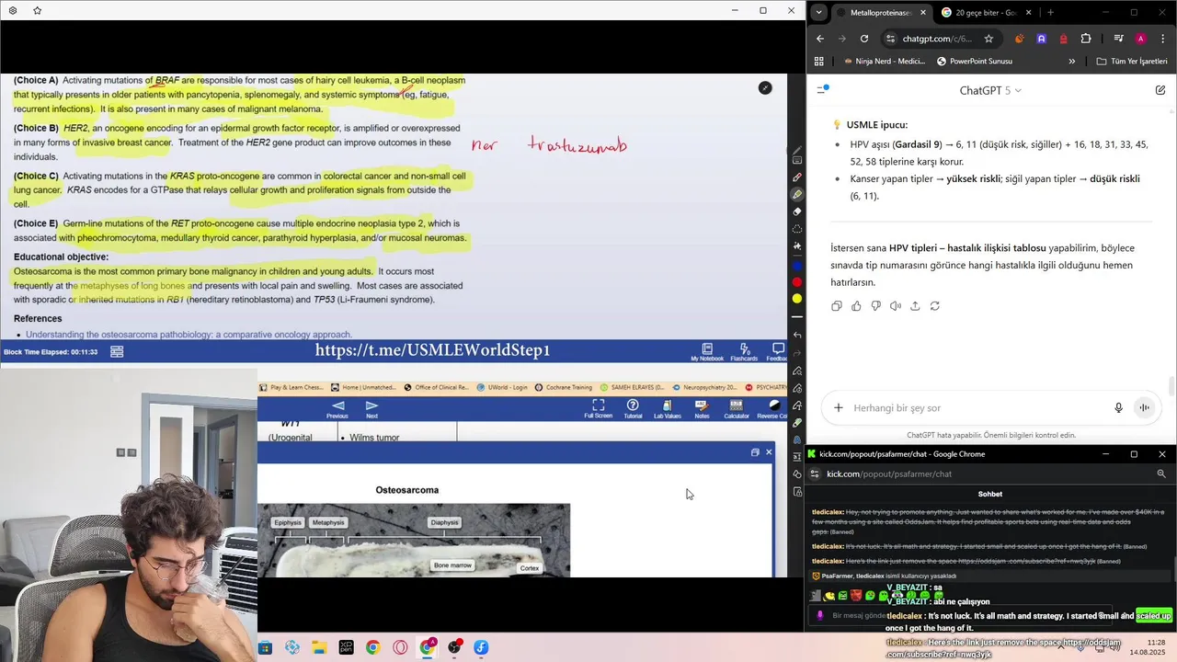Select the yellow highlighter annotation tool
Viewport: 1177px width, 662px height.
pos(797,194)
